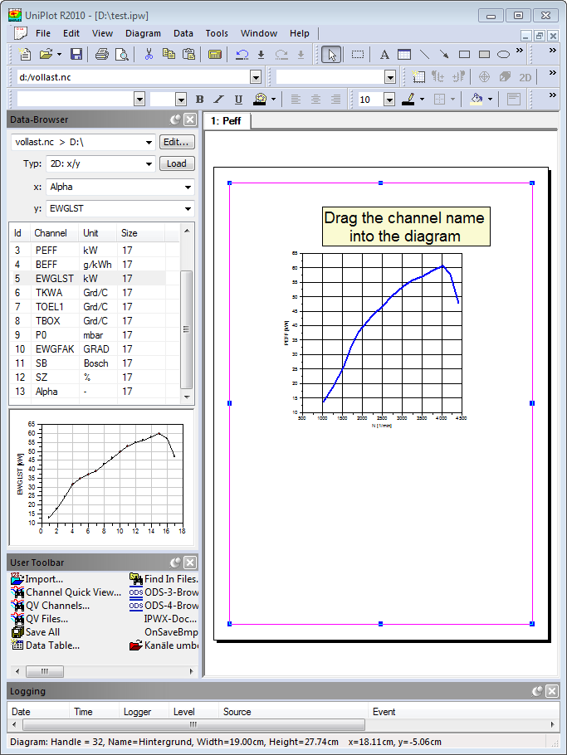Toggle Bold text formatting
Viewport: 567px width, 755px height.
(x=199, y=100)
